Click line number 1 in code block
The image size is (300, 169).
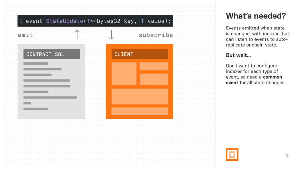coord(21,21)
